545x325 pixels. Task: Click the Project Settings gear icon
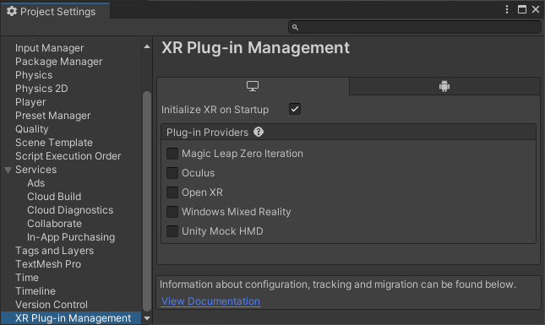point(12,12)
